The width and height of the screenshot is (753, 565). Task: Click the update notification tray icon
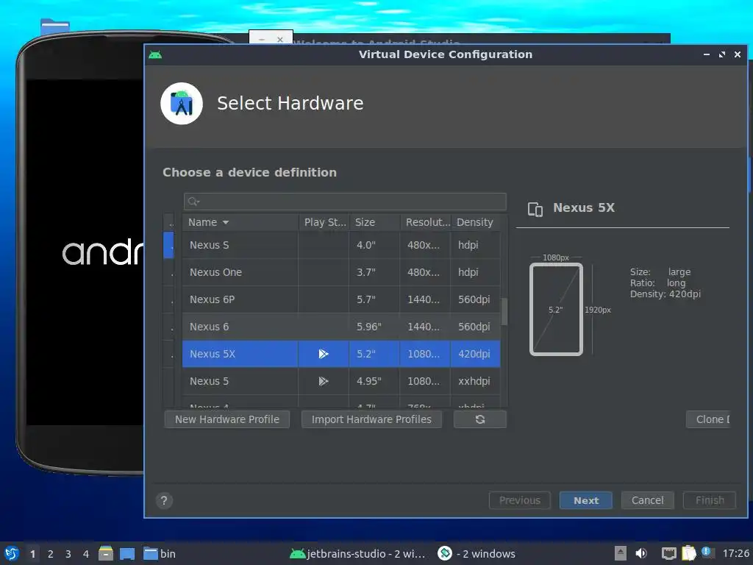tap(707, 552)
